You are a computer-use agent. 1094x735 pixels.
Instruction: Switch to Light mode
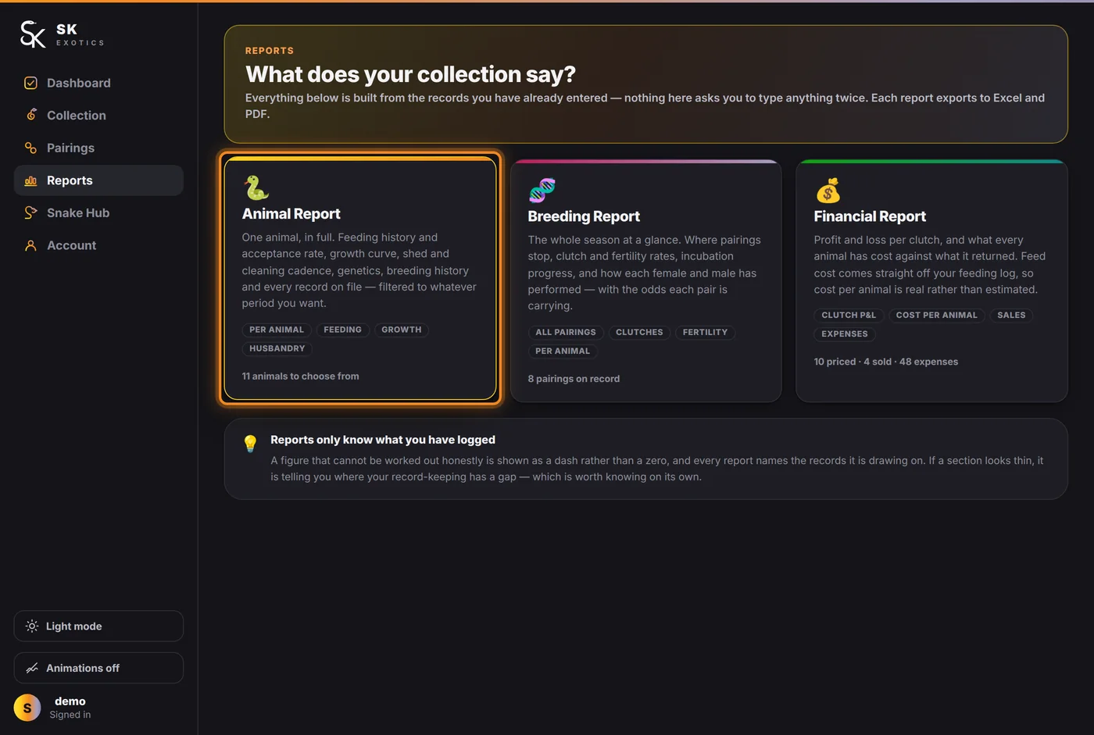[x=98, y=626]
